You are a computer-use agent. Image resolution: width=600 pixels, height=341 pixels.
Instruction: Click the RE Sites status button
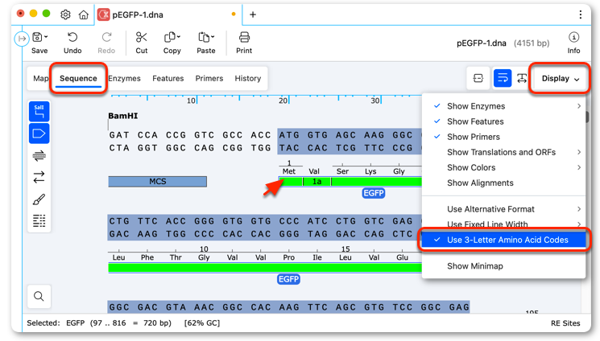[565, 323]
